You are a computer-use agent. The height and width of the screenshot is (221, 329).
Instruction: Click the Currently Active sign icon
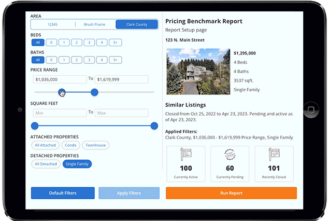(x=184, y=156)
